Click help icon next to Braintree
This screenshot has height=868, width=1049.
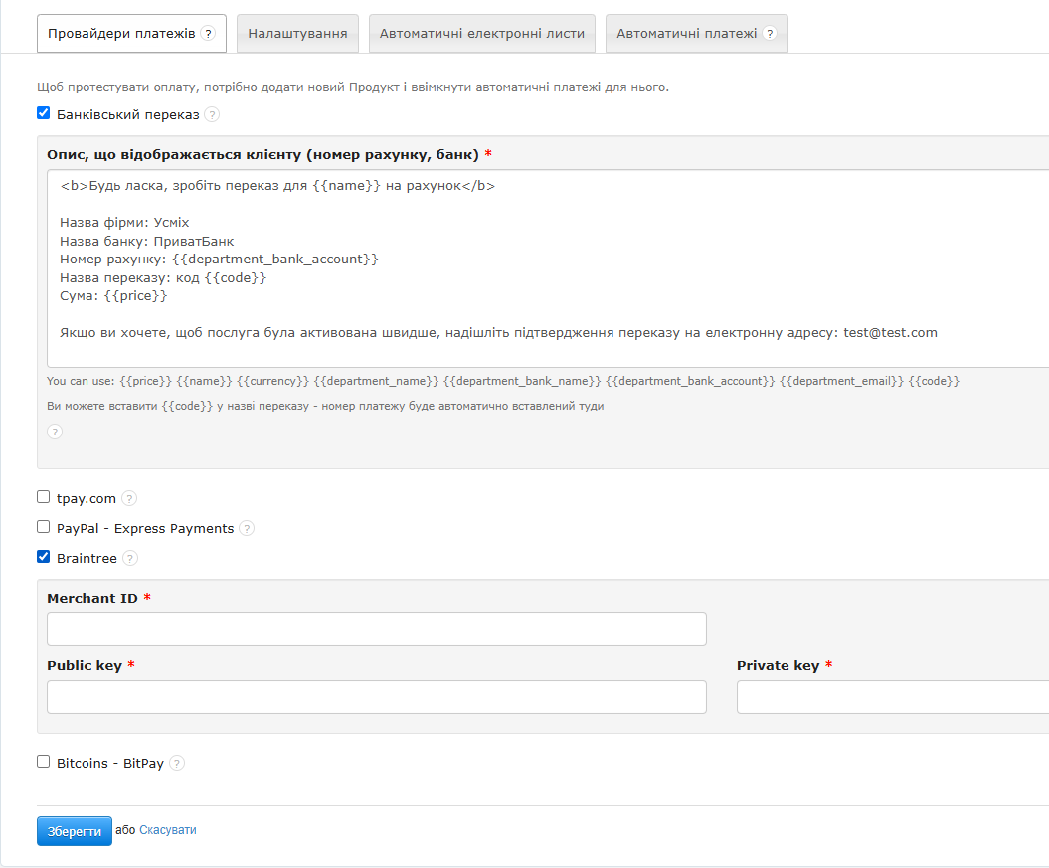[x=130, y=559]
